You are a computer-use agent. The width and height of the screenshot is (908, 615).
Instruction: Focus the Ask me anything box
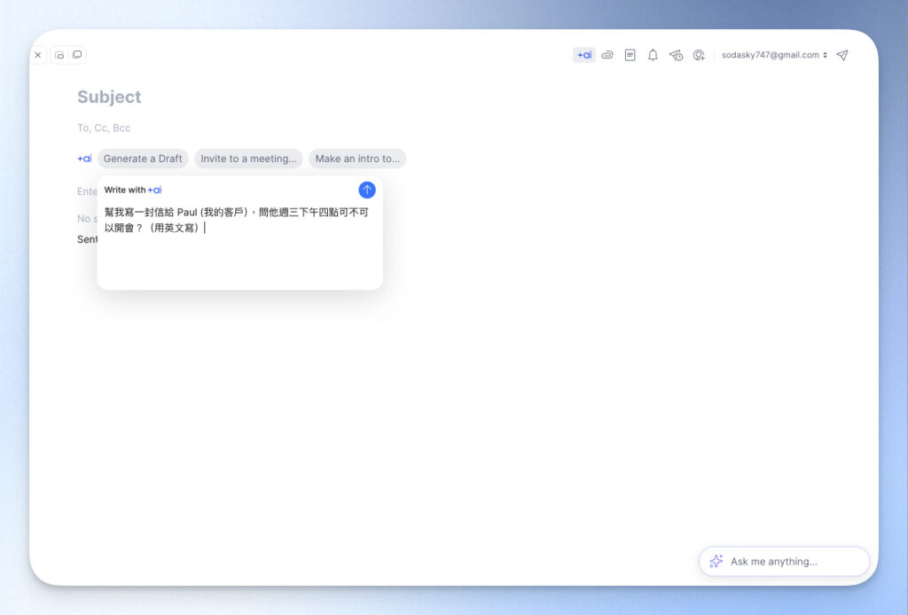pos(785,561)
